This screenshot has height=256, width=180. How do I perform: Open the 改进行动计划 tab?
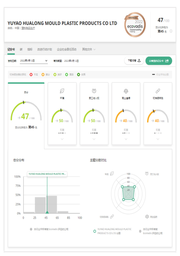pyautogui.click(x=44, y=49)
